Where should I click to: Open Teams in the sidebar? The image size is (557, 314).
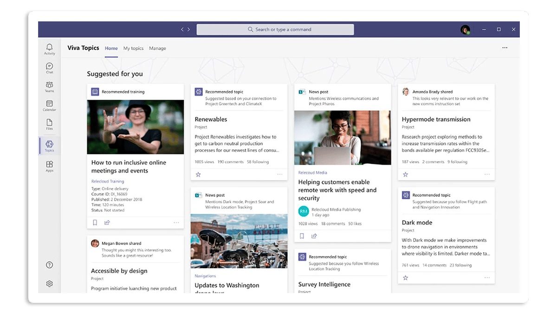[50, 87]
